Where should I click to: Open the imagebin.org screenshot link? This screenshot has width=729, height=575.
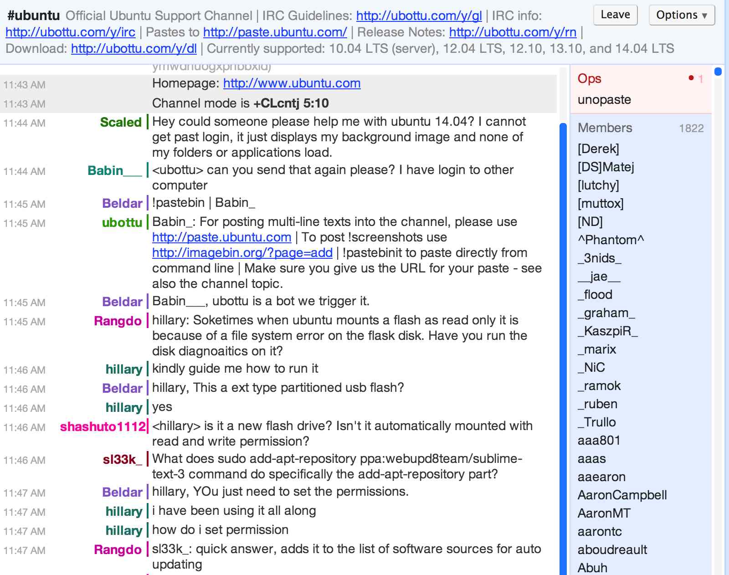(x=242, y=253)
